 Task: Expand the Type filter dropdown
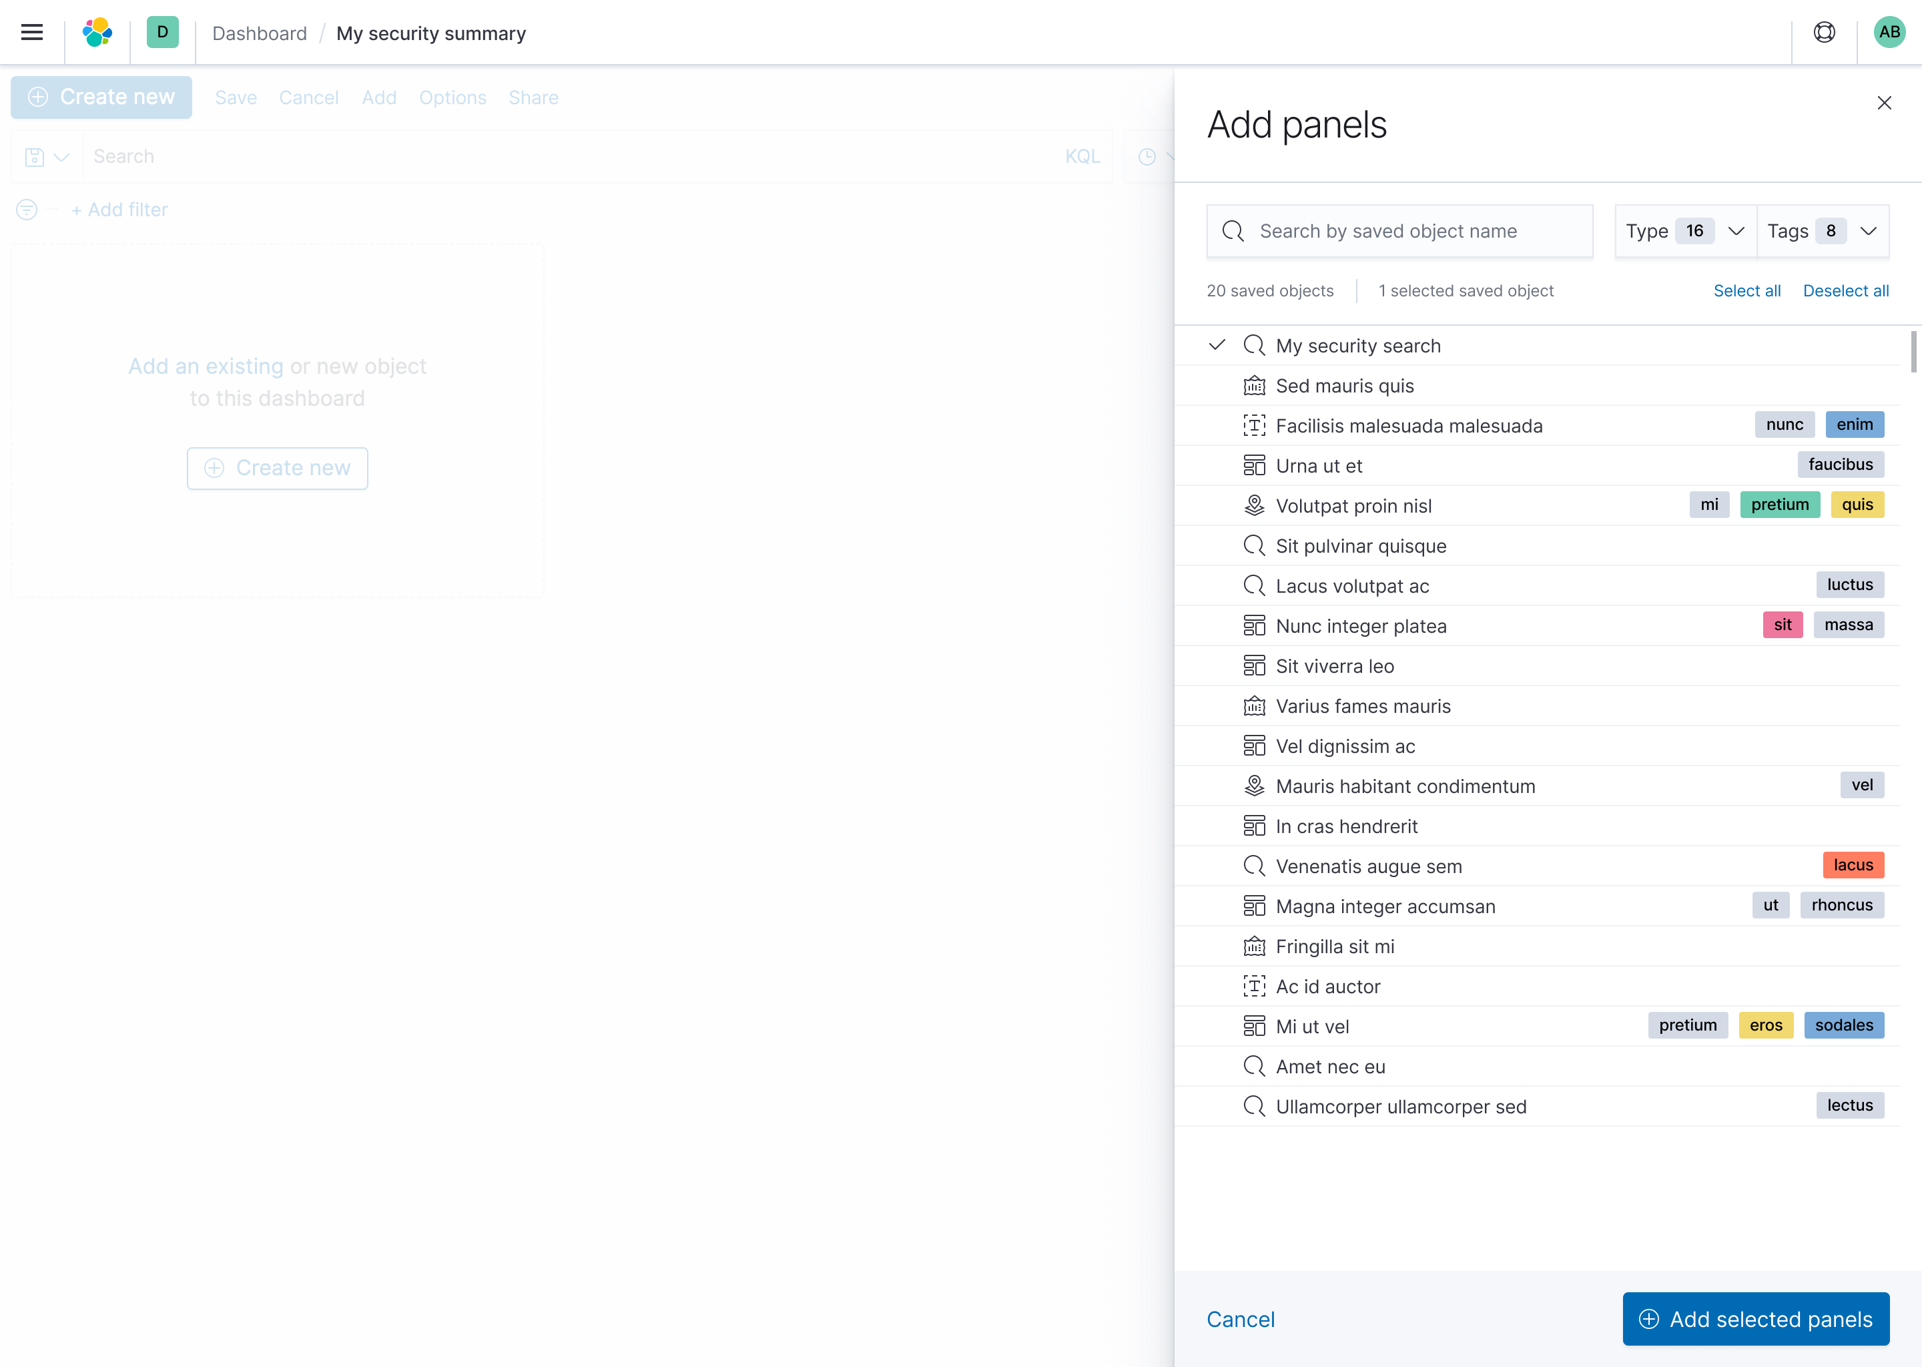click(1684, 231)
